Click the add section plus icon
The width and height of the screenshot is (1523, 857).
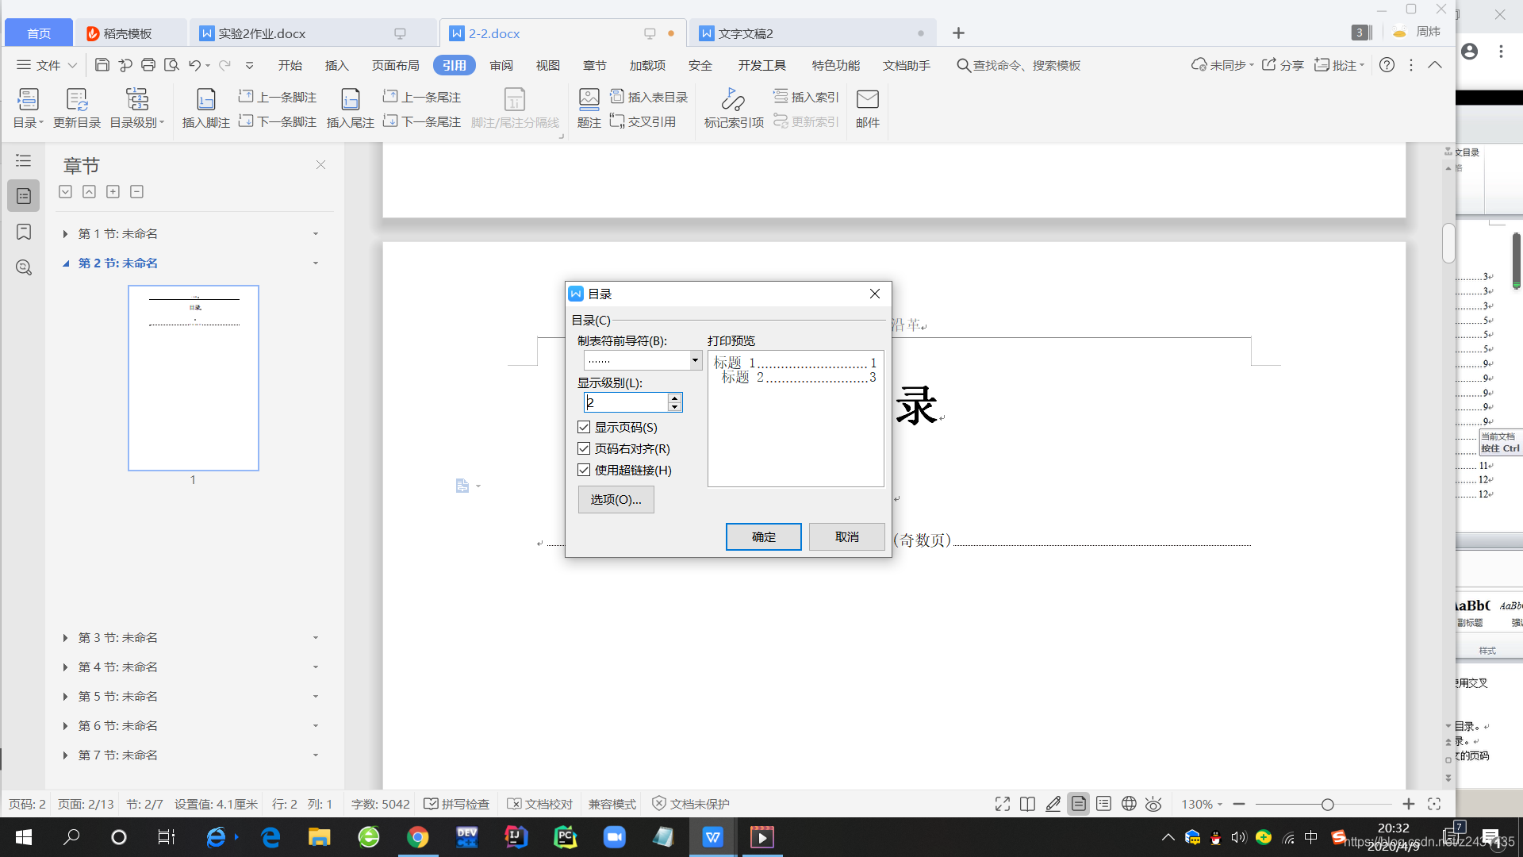pos(113,191)
